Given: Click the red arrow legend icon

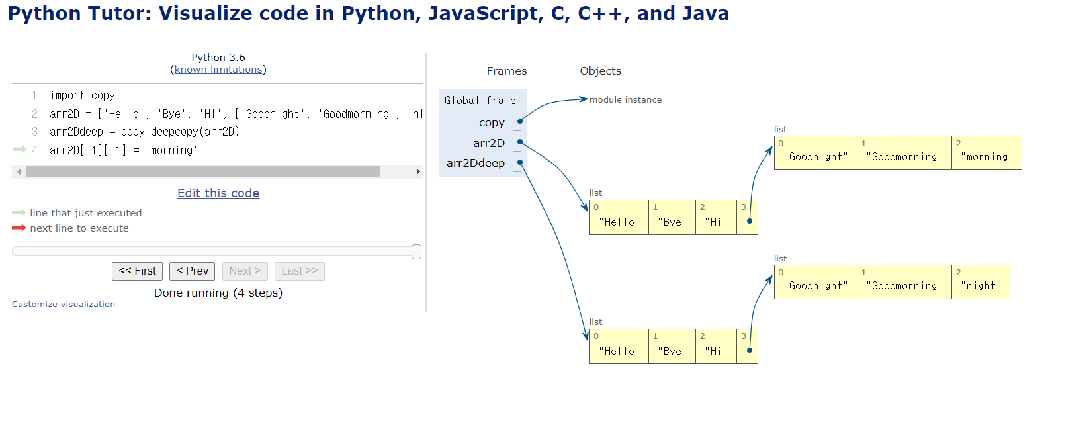Looking at the screenshot, I should [x=19, y=228].
